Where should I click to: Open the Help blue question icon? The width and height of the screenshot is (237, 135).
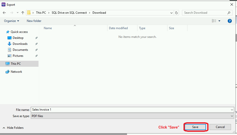(229, 21)
